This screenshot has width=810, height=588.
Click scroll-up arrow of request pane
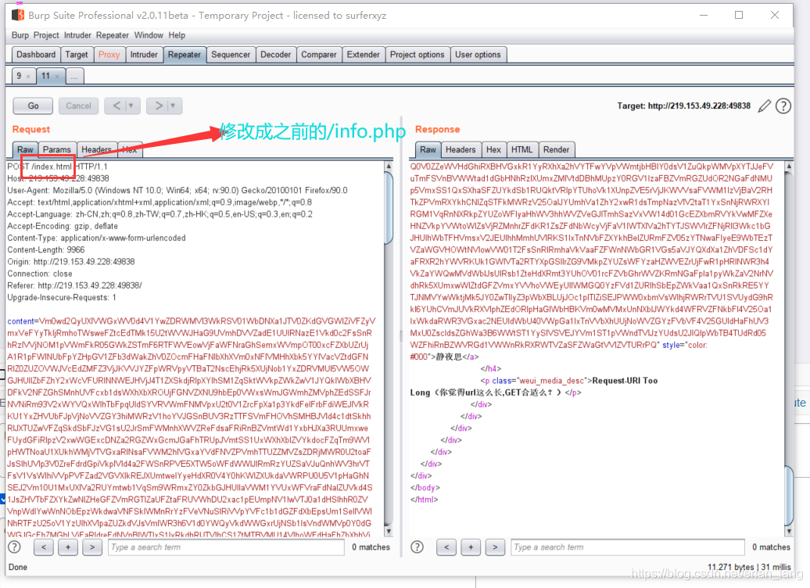[389, 167]
